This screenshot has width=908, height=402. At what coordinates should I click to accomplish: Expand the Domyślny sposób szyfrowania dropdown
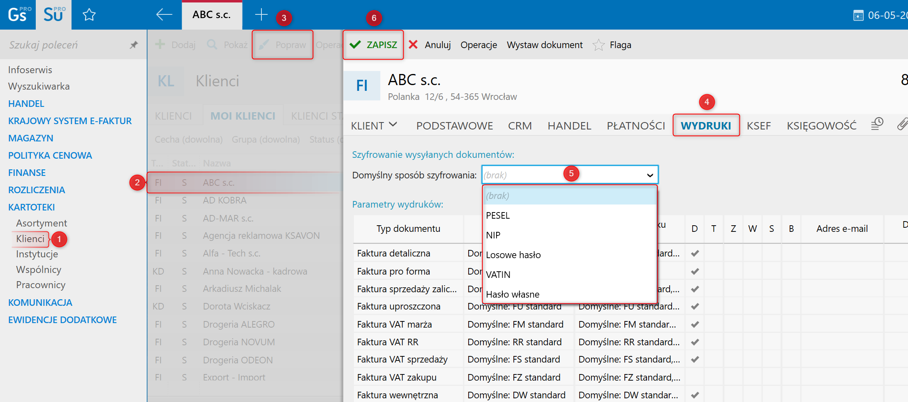pyautogui.click(x=650, y=175)
